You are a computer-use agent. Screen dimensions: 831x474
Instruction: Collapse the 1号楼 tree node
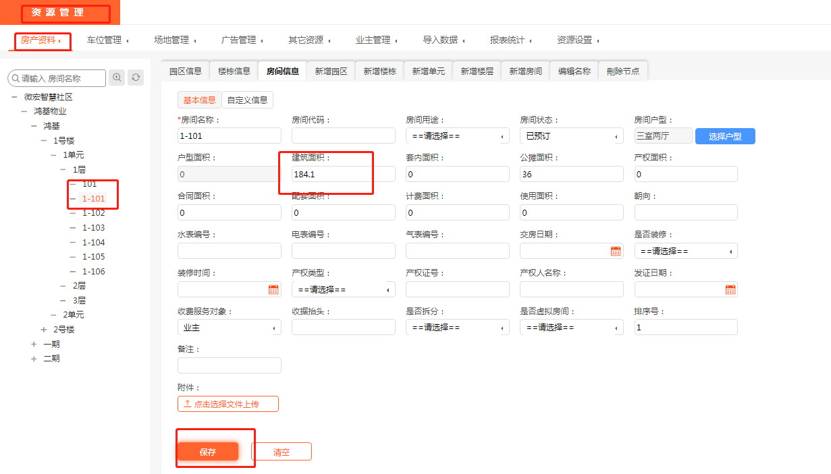tap(45, 140)
